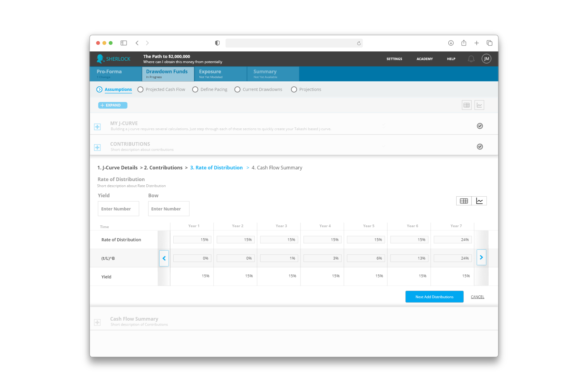The width and height of the screenshot is (588, 392).
Task: Open Help in the top bar
Action: click(451, 59)
